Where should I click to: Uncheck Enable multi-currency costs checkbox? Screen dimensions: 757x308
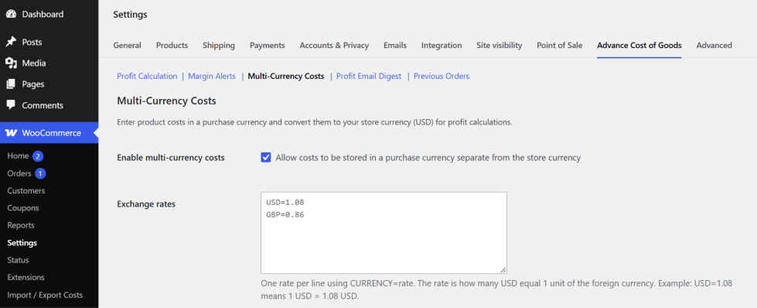[x=266, y=158]
